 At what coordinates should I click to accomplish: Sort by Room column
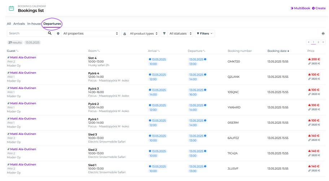point(94,51)
